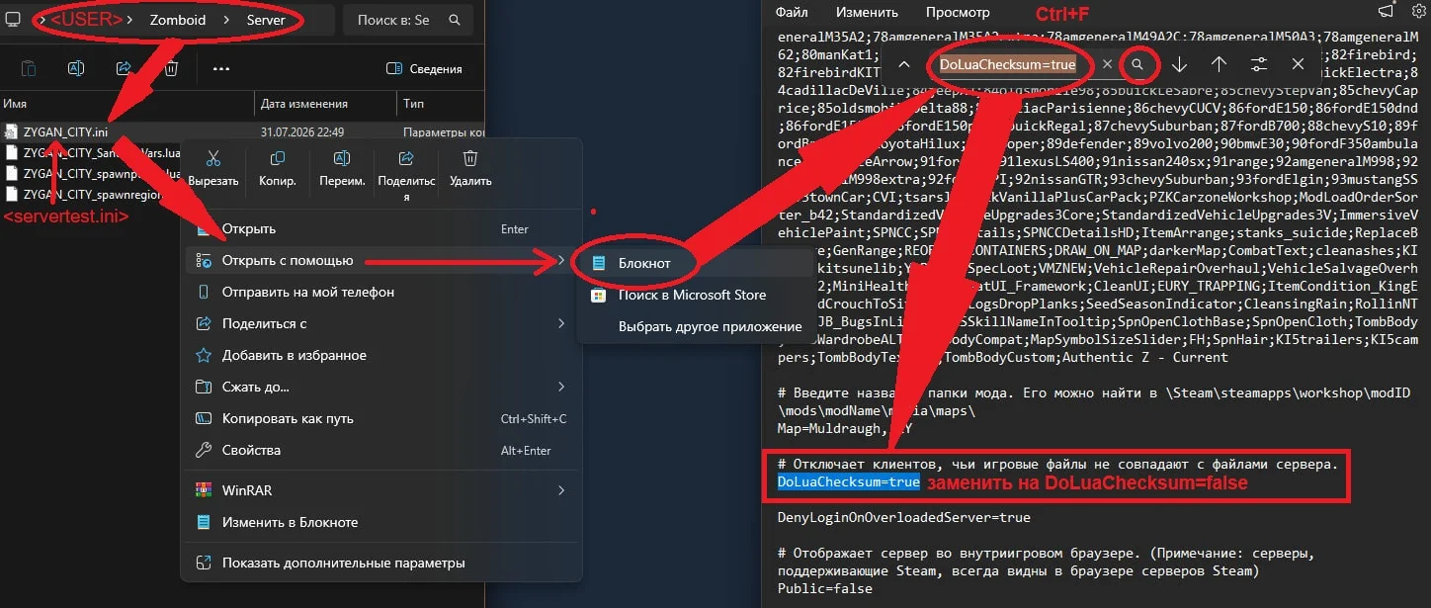This screenshot has height=608, width=1431.
Task: Click the PC icon in Explorer address bar
Action: point(12,20)
